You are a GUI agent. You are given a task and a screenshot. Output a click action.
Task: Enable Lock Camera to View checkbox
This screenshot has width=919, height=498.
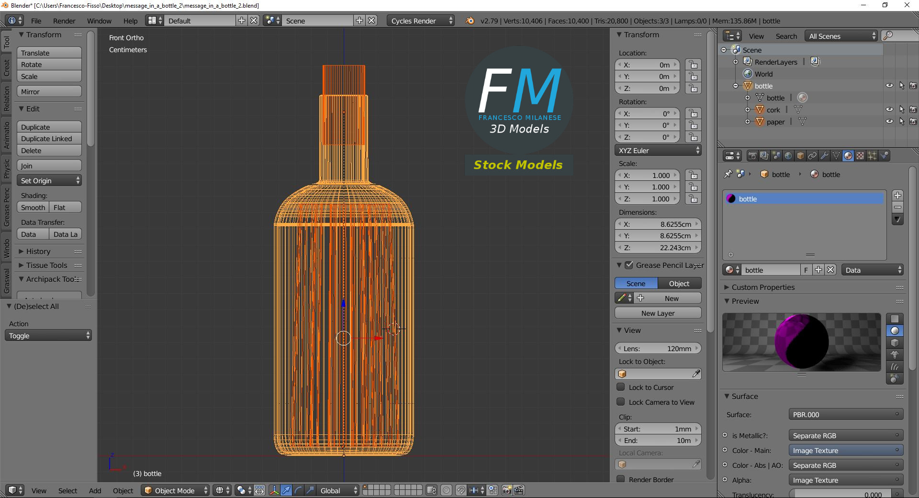(x=621, y=402)
